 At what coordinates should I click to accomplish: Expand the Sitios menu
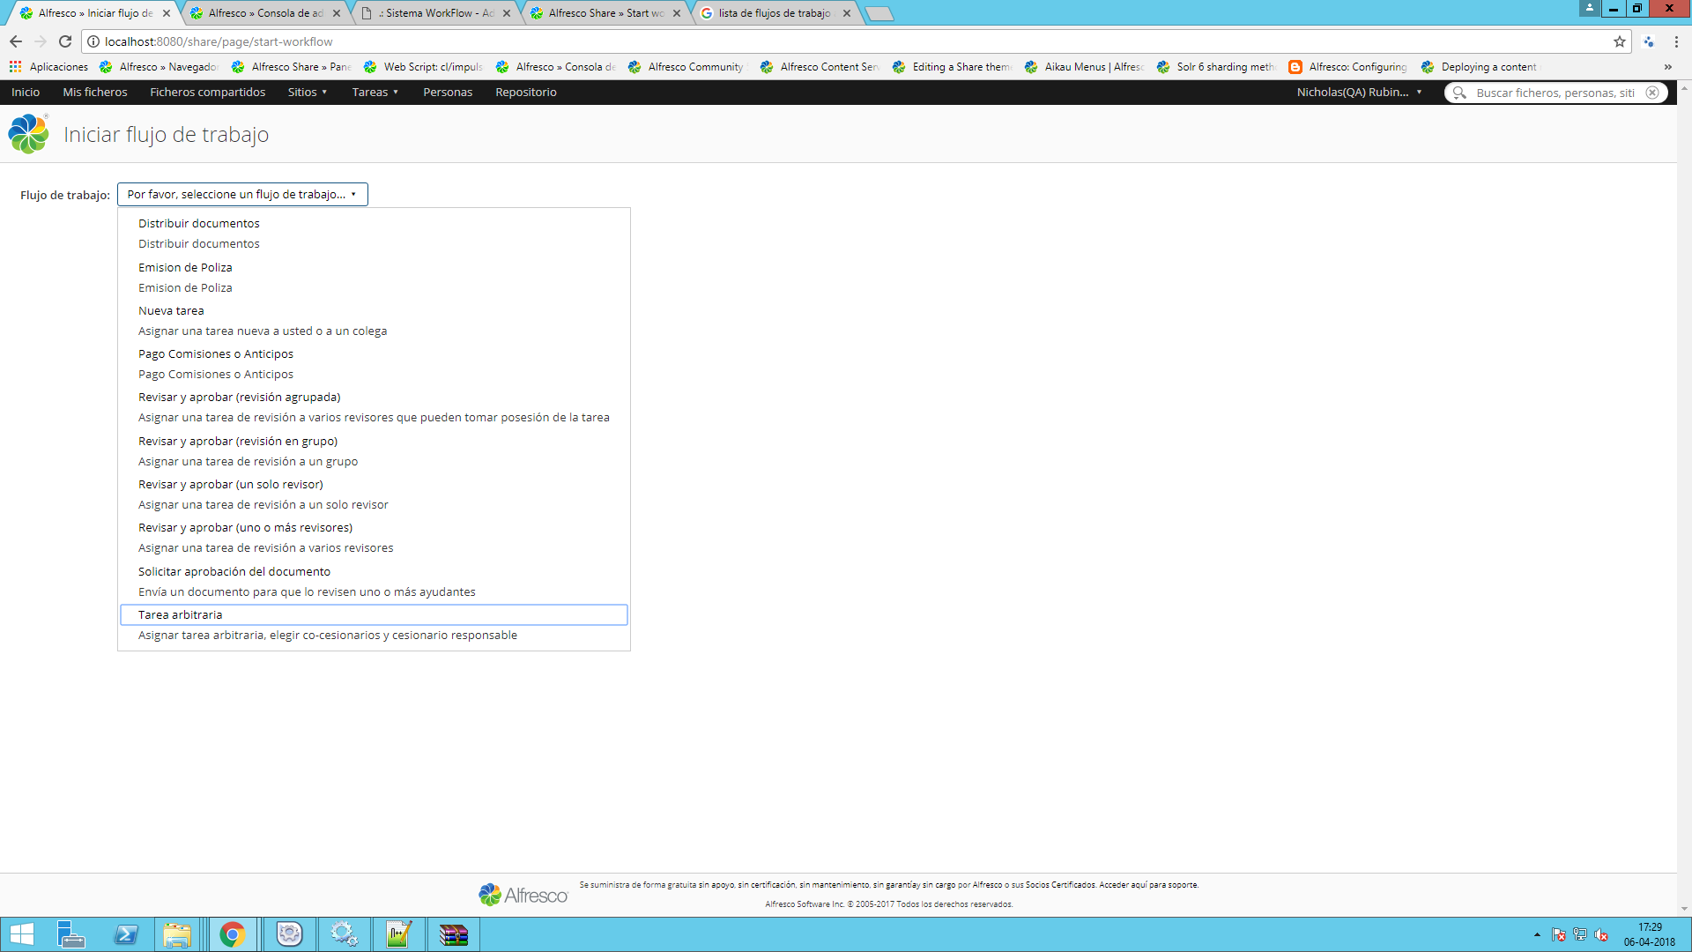click(x=308, y=92)
